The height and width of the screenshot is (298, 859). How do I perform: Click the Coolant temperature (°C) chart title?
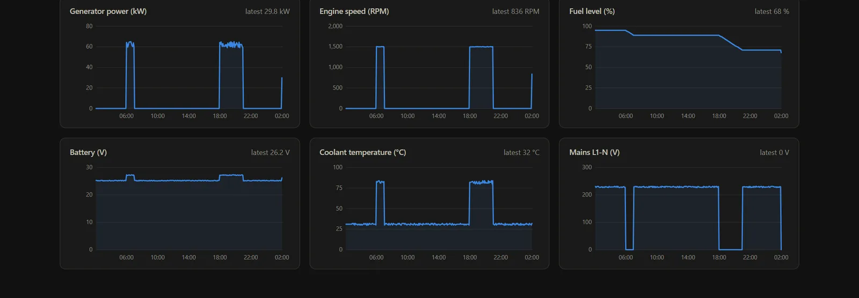coord(363,152)
